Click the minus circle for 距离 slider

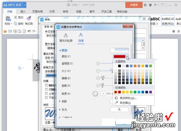coord(98,86)
